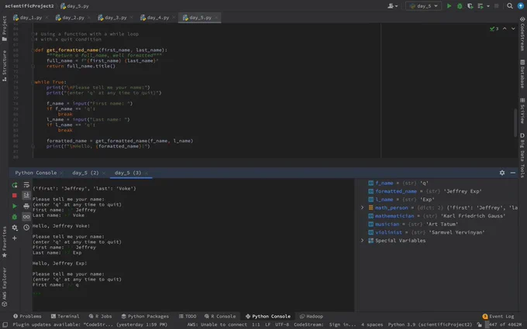527x329 pixels.
Task: Open the console panel options gear
Action: (x=501, y=173)
